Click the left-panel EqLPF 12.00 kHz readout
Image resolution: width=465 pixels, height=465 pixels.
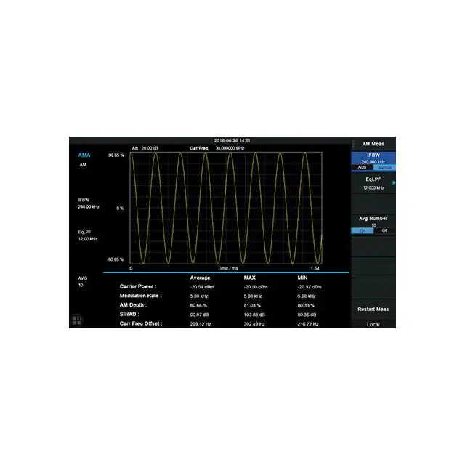87,235
